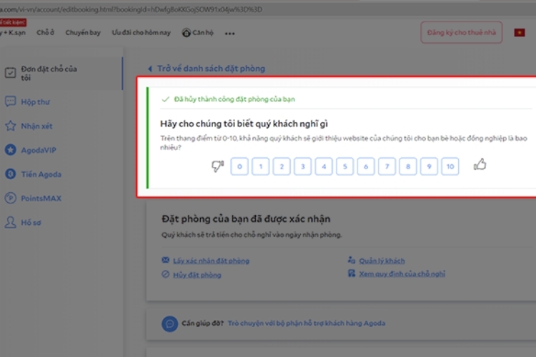The height and width of the screenshot is (357, 536).
Task: Open the Quản lý khách link
Action: pos(382,261)
